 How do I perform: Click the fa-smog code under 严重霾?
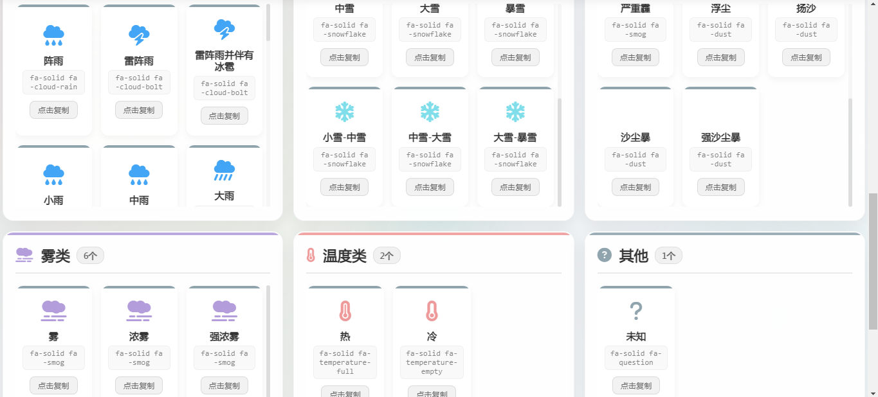(x=636, y=30)
